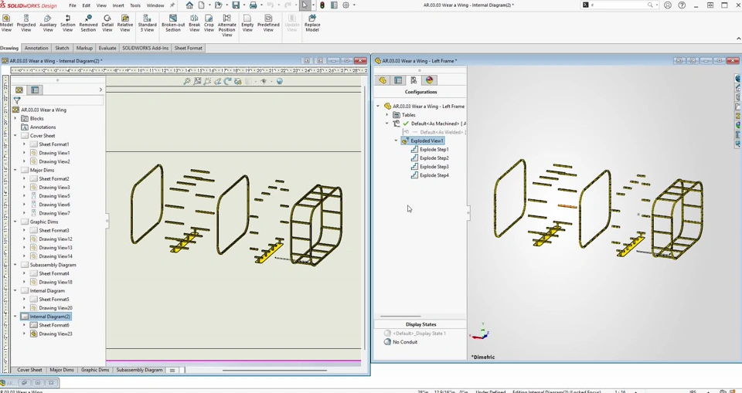
Task: Collapse the Graphic Dims tree node
Action: click(x=15, y=222)
